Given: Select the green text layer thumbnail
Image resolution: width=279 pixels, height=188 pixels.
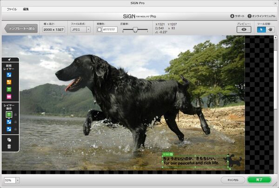Looking at the screenshot, I should [x=9, y=114].
